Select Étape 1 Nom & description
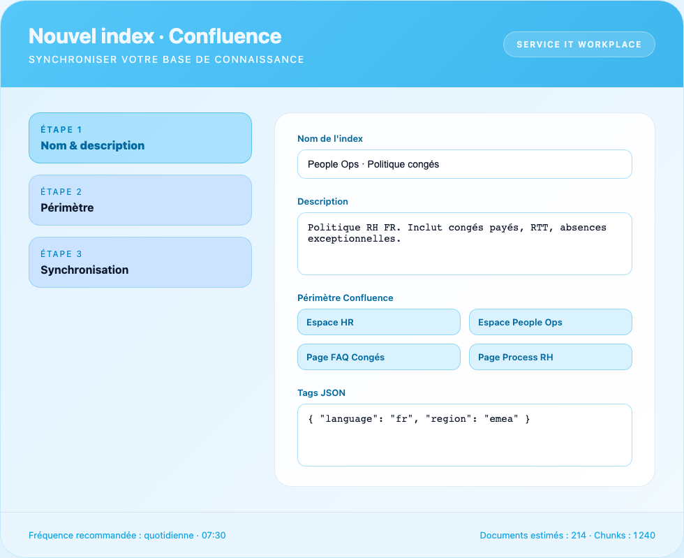 [140, 138]
